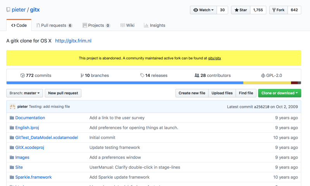The image size is (310, 186).
Task: Click the folder icon beside Sparkle.framework
Action: pos(12,177)
